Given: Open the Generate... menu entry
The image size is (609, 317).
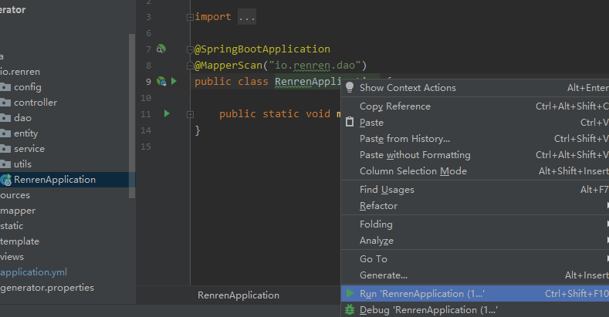Looking at the screenshot, I should click(384, 275).
